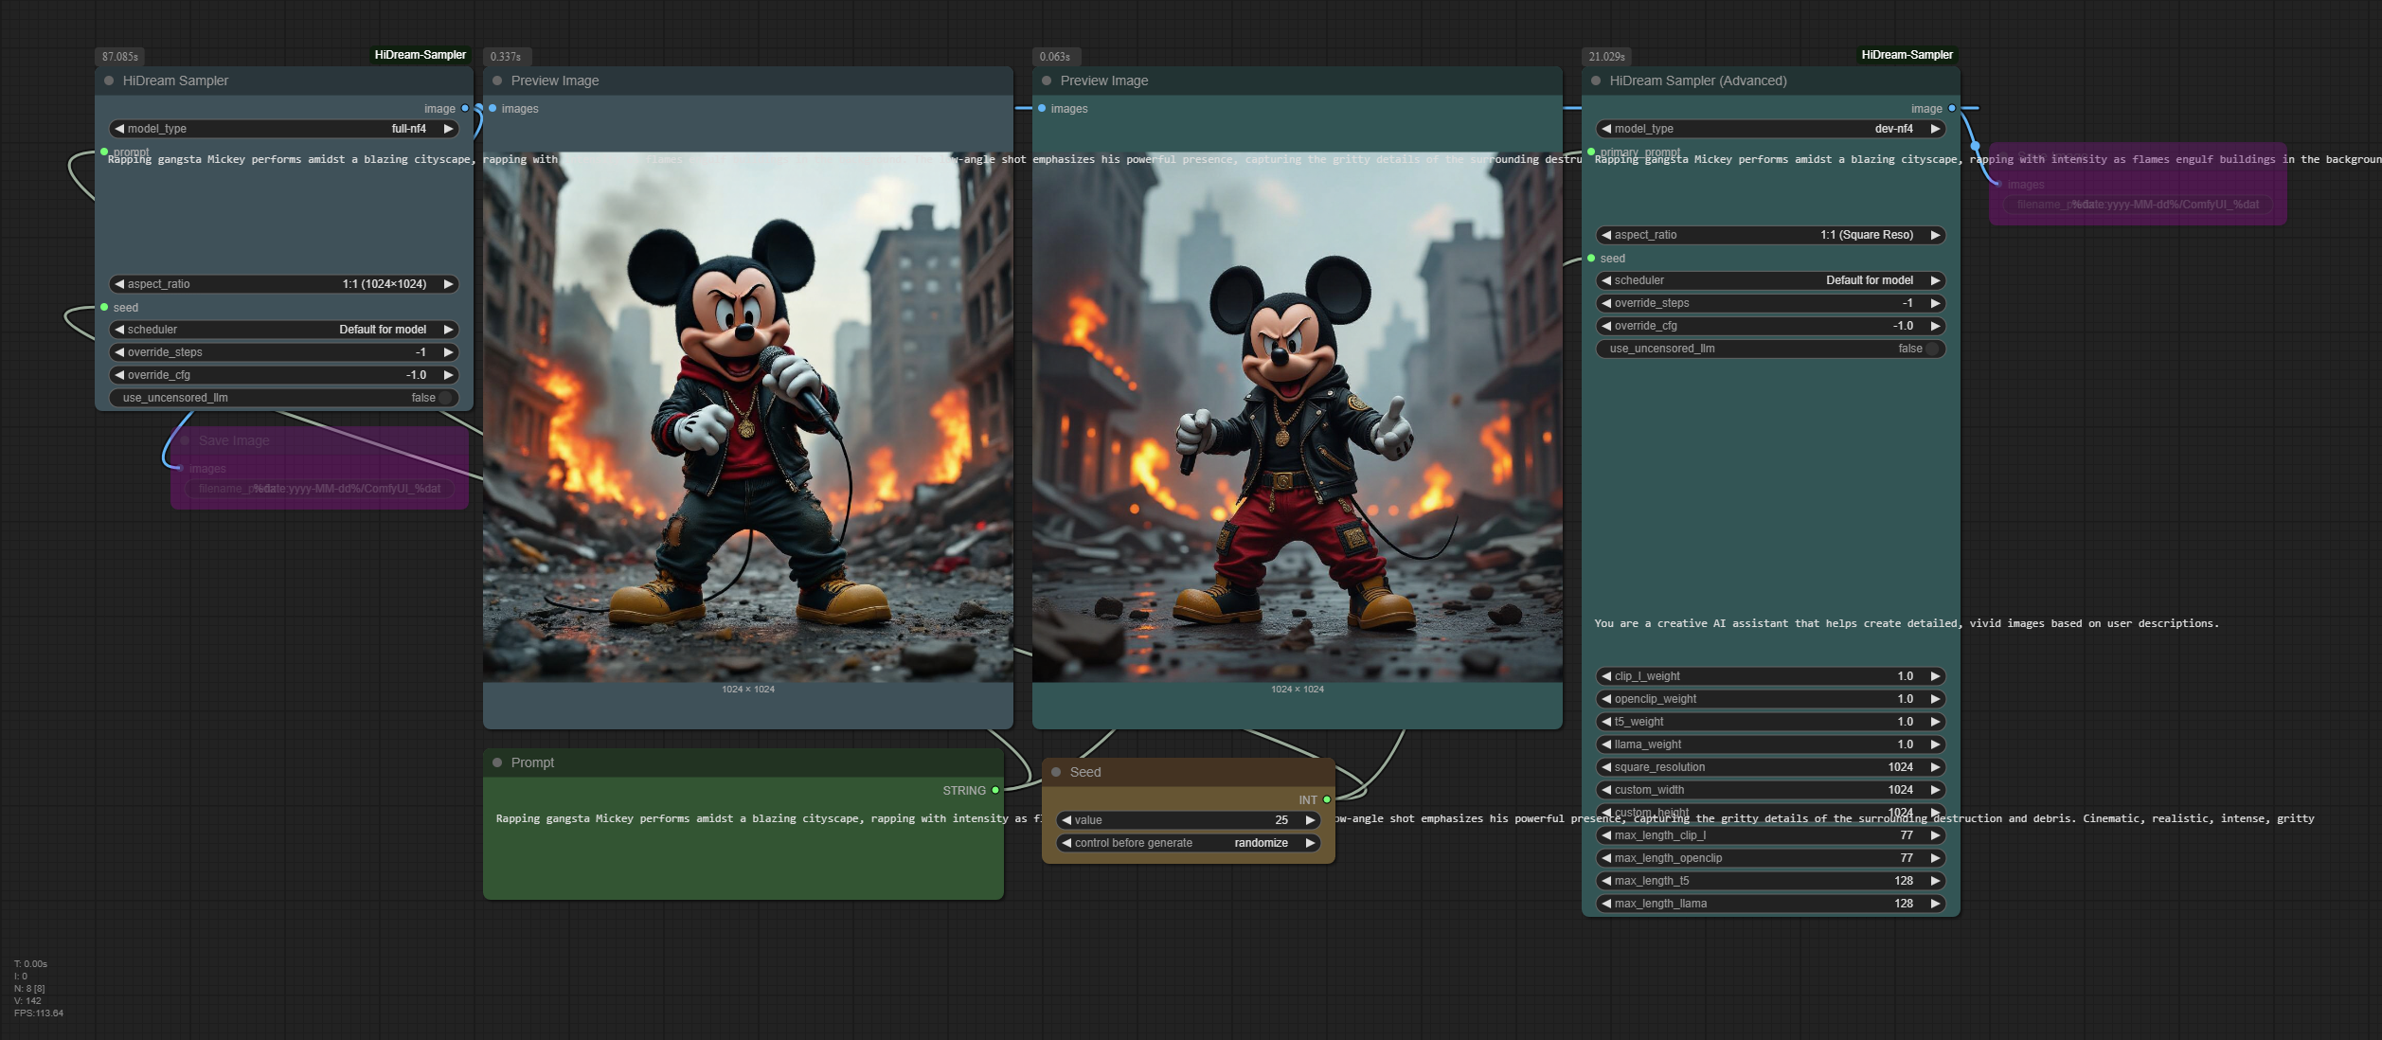
Task: Click the HiDream Sampler node collapse dot
Action: click(109, 81)
